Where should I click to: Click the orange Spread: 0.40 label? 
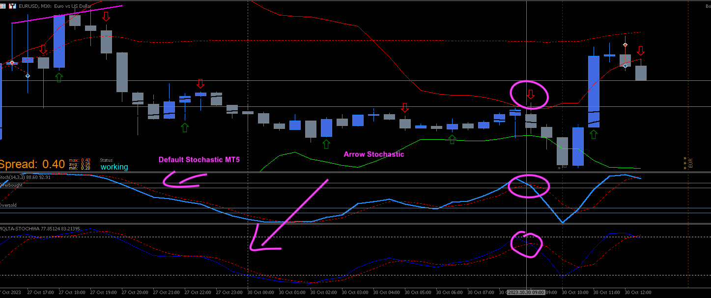[32, 164]
